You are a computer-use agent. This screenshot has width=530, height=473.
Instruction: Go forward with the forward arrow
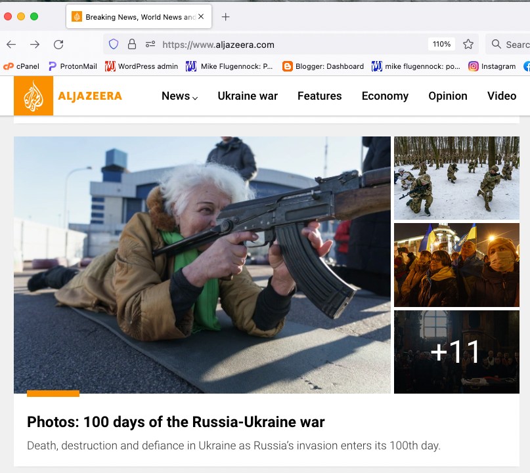pyautogui.click(x=35, y=44)
